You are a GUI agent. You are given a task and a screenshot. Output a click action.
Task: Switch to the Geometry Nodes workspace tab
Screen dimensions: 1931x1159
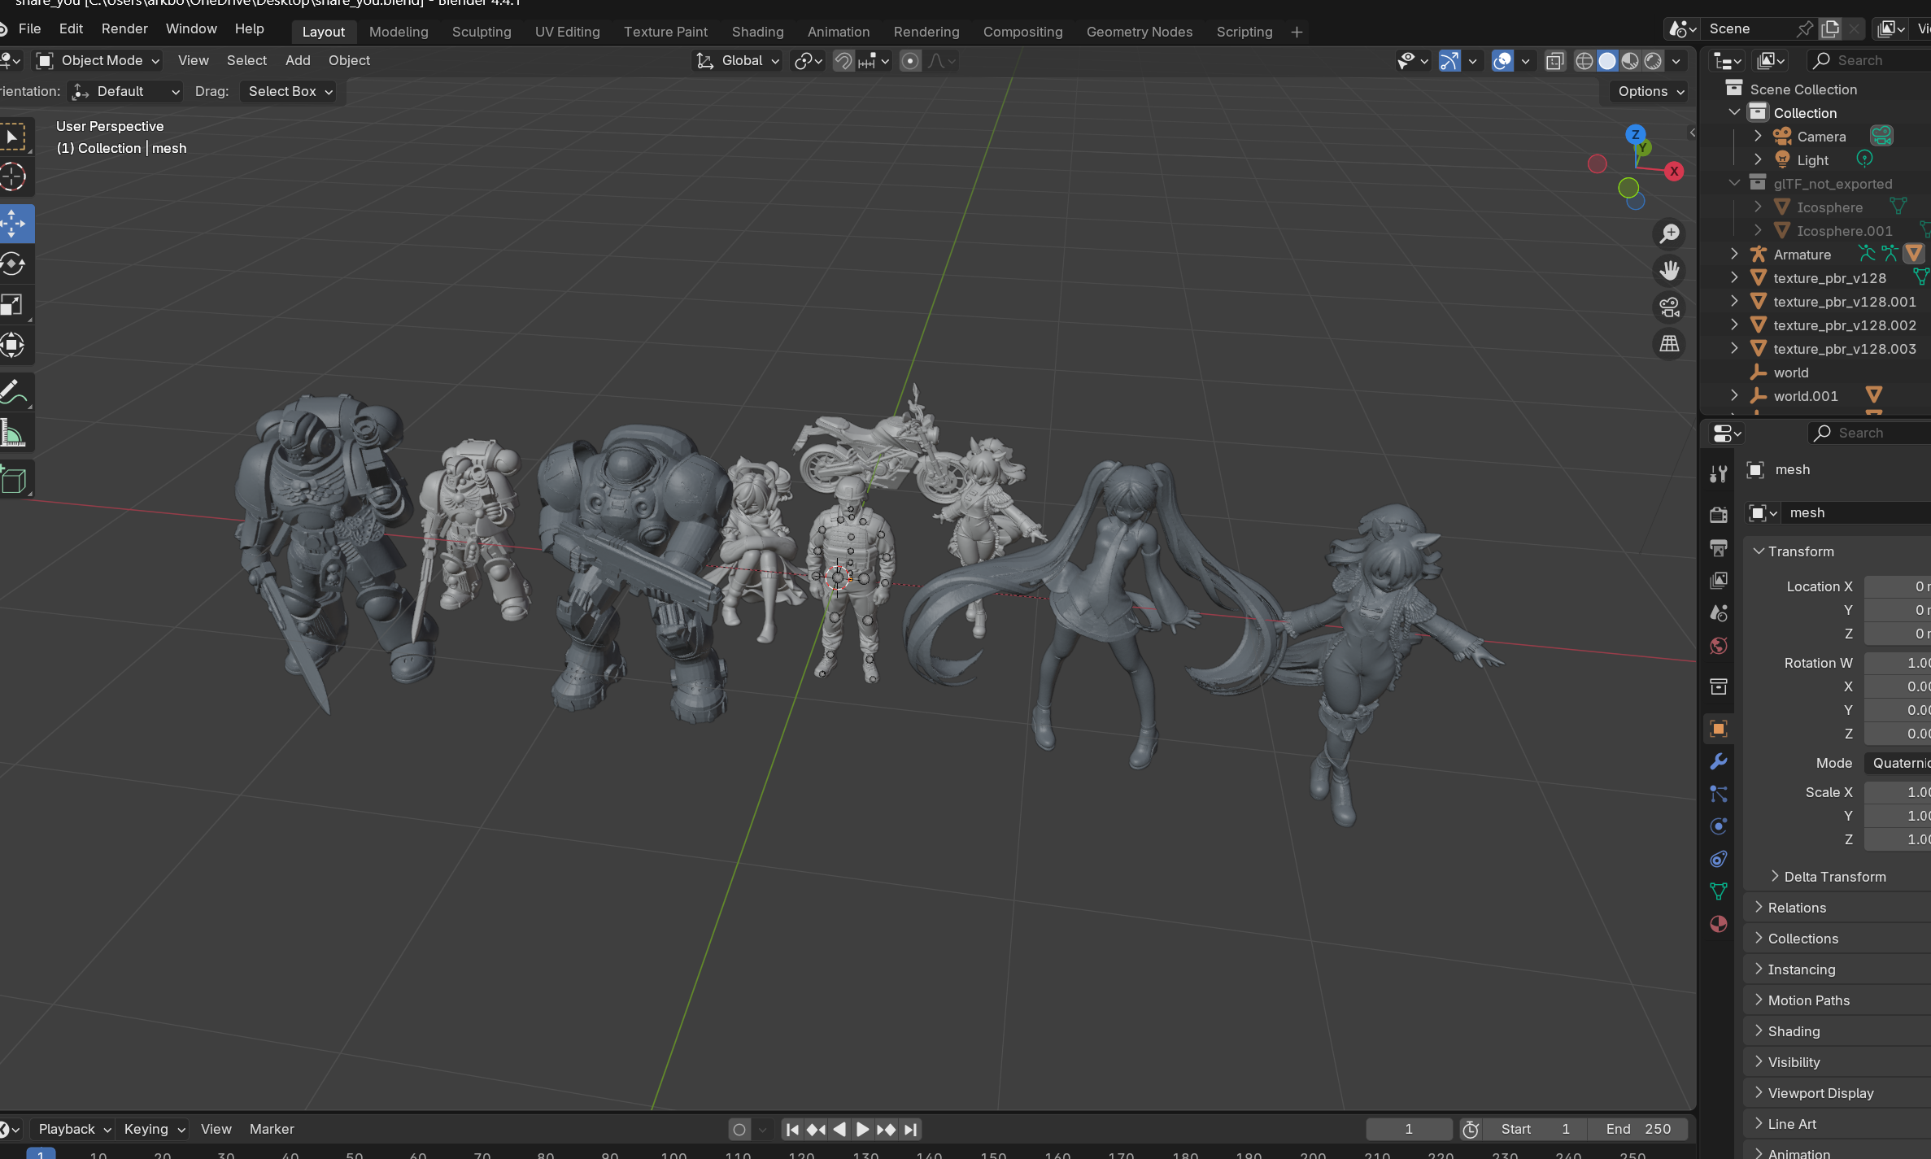pyautogui.click(x=1139, y=32)
